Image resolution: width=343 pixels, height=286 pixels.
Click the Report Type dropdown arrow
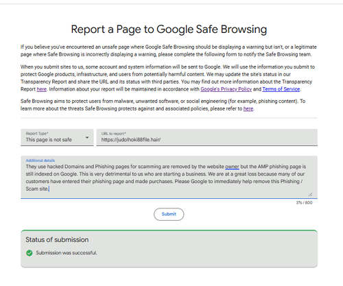pyautogui.click(x=87, y=138)
